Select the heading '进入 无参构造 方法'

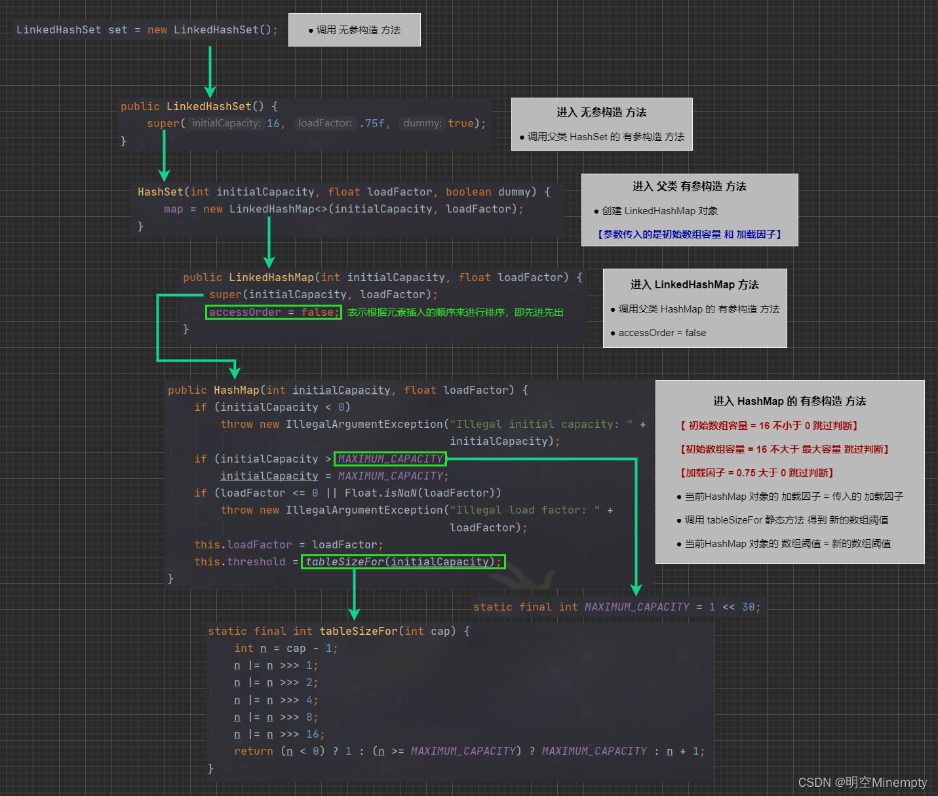[x=602, y=112]
